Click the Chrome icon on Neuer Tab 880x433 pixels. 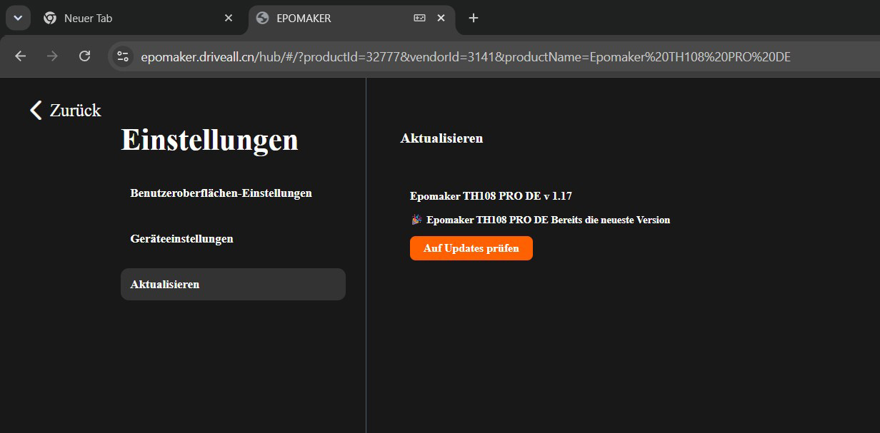tap(50, 19)
